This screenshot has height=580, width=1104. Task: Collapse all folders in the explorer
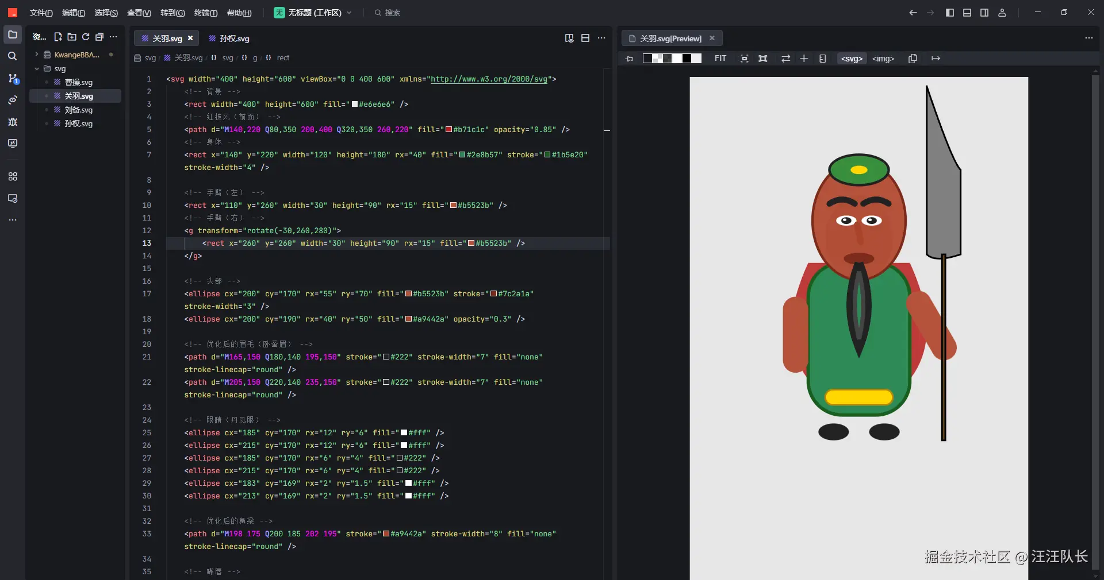[x=99, y=37]
